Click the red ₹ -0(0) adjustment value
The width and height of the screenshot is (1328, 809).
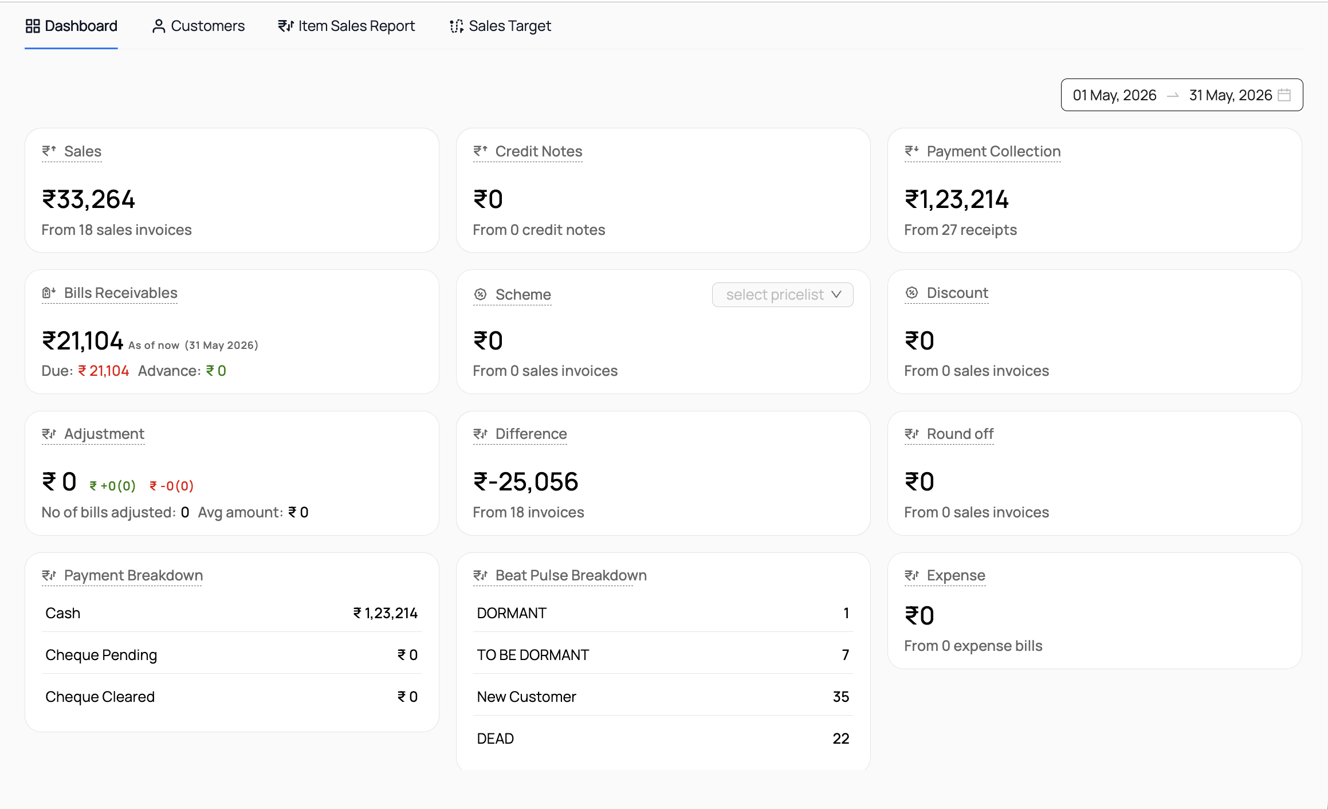click(x=171, y=486)
